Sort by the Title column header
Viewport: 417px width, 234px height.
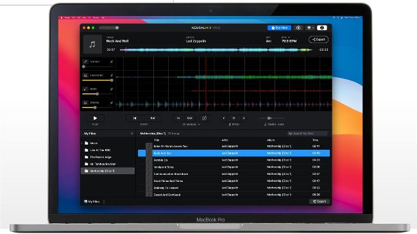click(x=157, y=140)
